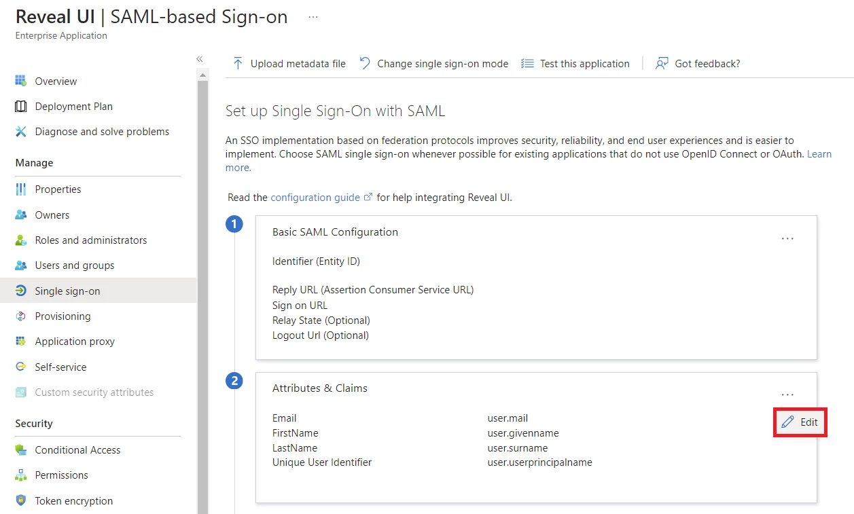Click the checklist icon beside Test this application
Image resolution: width=854 pixels, height=514 pixels.
pos(527,63)
